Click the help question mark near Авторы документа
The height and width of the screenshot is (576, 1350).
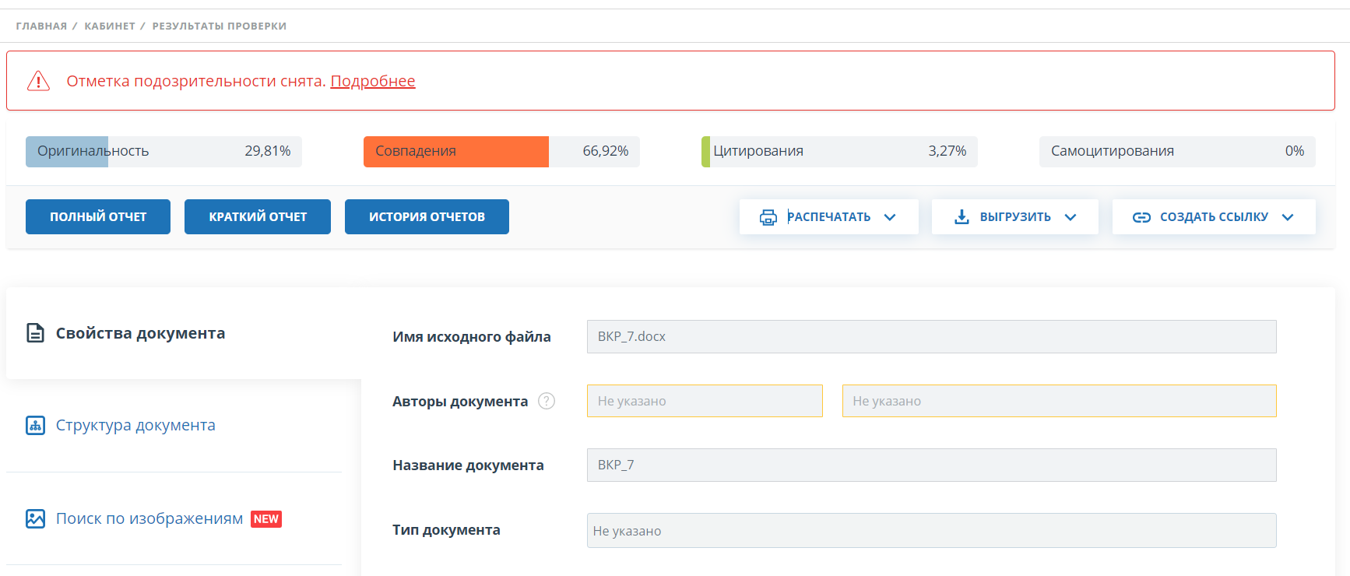pos(547,401)
